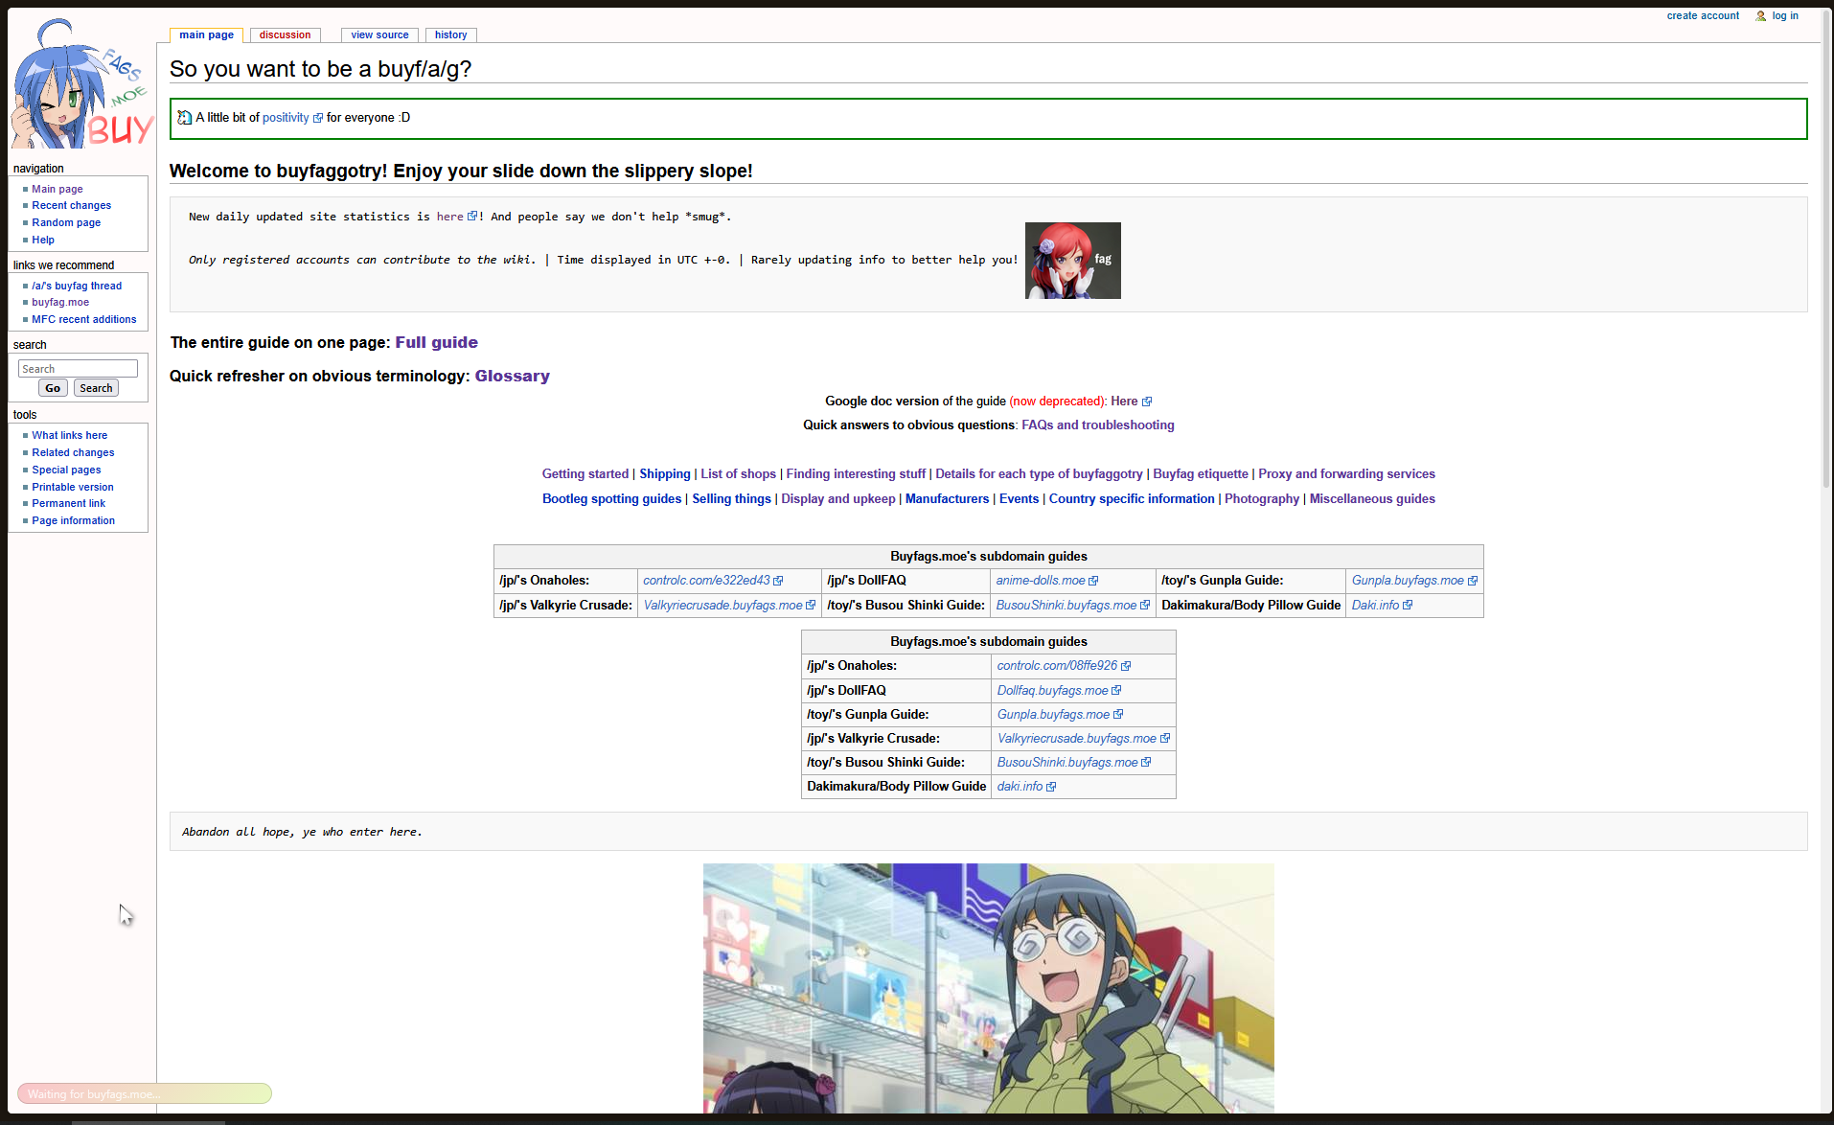The width and height of the screenshot is (1834, 1125).
Task: Open the view source tab
Action: pyautogui.click(x=379, y=35)
